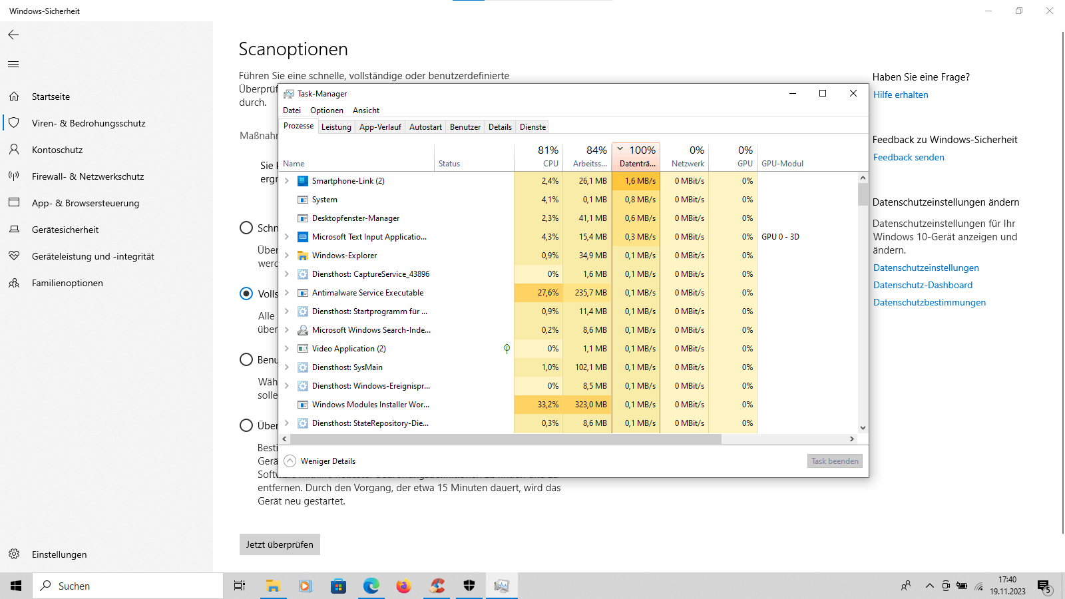The height and width of the screenshot is (599, 1065).
Task: Click the Jetzt überprüfen button
Action: pos(280,544)
